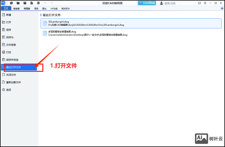Image resolution: width=225 pixels, height=147 pixels.
Task: Click the printer icon in title toolbar
Action: (38, 3)
